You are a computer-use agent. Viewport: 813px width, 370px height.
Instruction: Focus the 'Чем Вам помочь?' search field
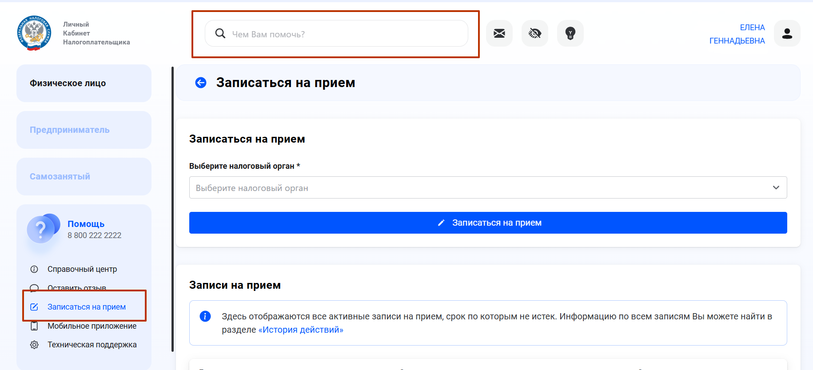coord(336,33)
